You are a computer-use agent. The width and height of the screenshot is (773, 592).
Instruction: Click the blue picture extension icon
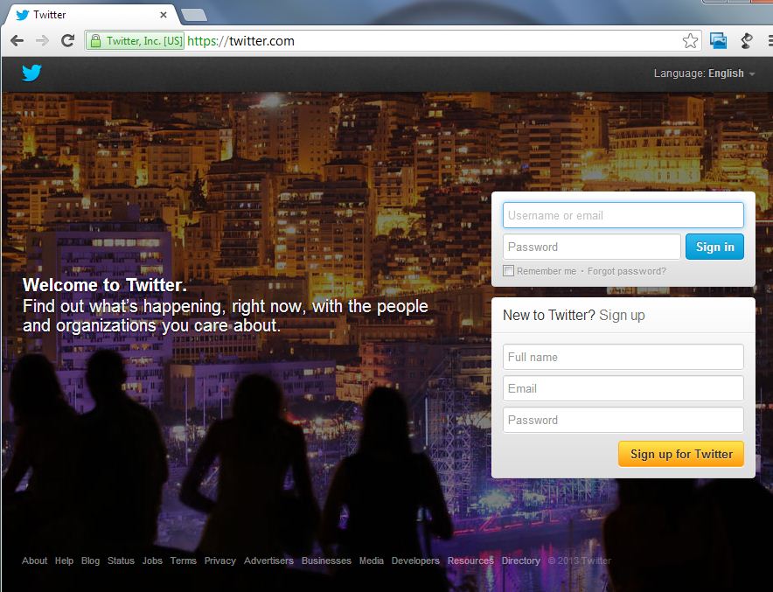[718, 41]
